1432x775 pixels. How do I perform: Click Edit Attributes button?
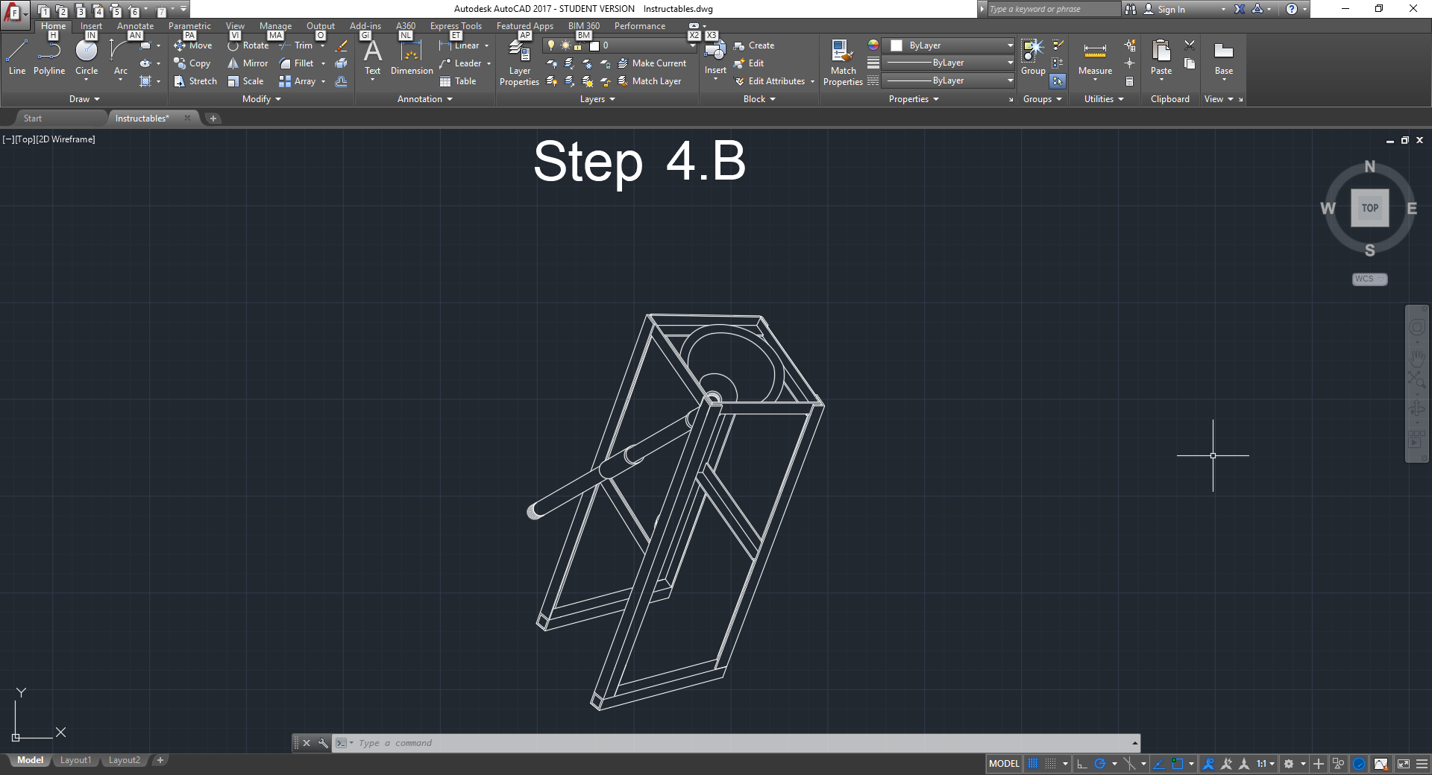click(x=770, y=81)
